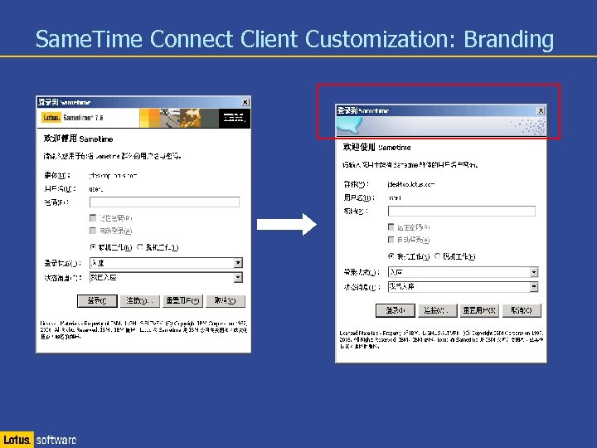The width and height of the screenshot is (597, 448).
Task: Select the selected online-work radio in speech-bubble dialog
Action: [391, 256]
